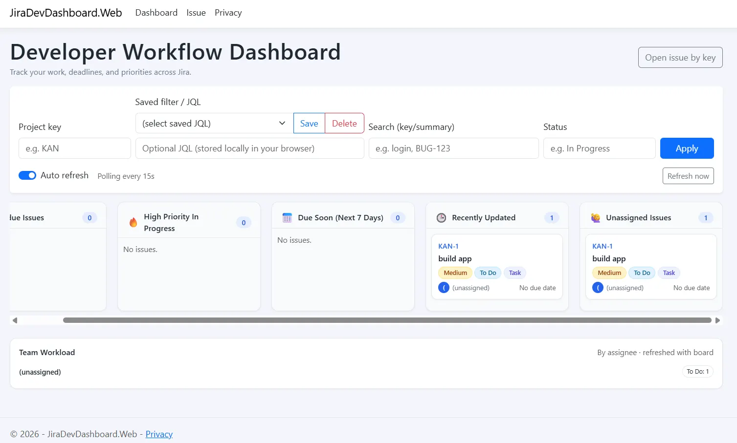This screenshot has height=443, width=737.
Task: Open the footer Privacy link
Action: pos(159,434)
